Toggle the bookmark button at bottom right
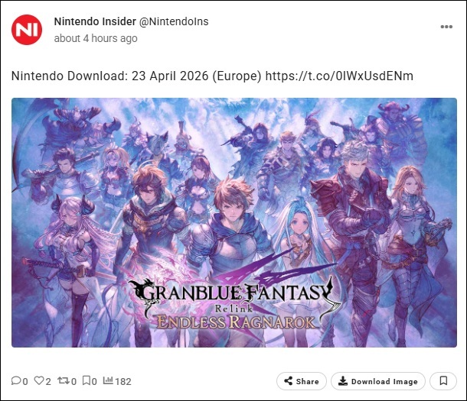The image size is (467, 401). tap(443, 381)
